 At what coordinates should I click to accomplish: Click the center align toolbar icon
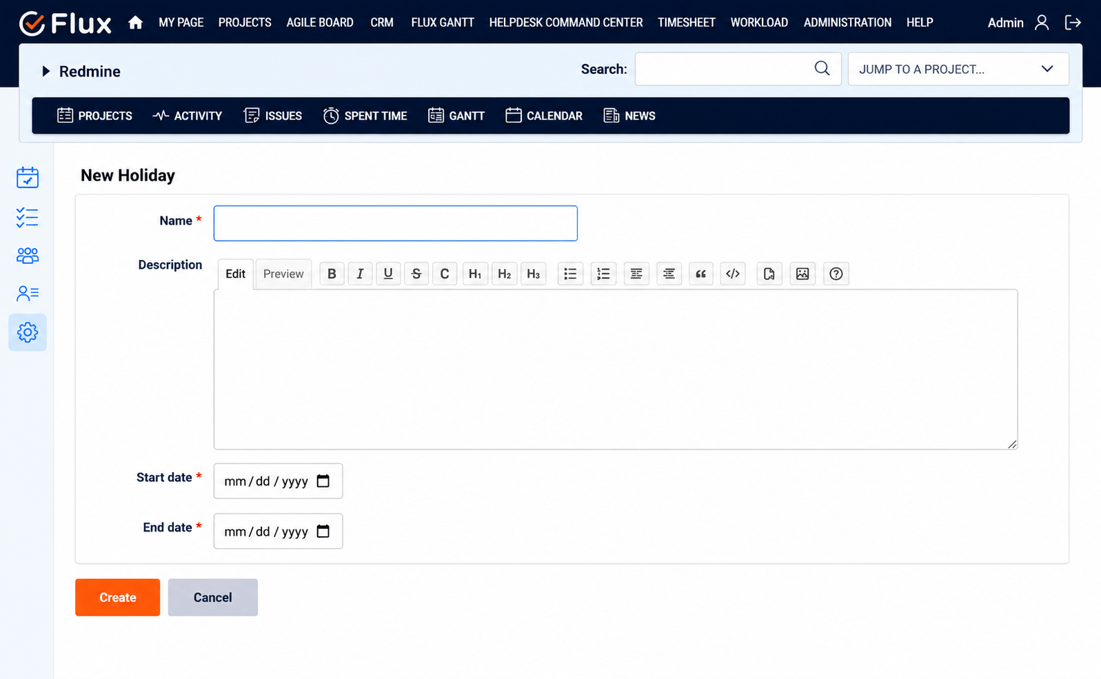[669, 274]
